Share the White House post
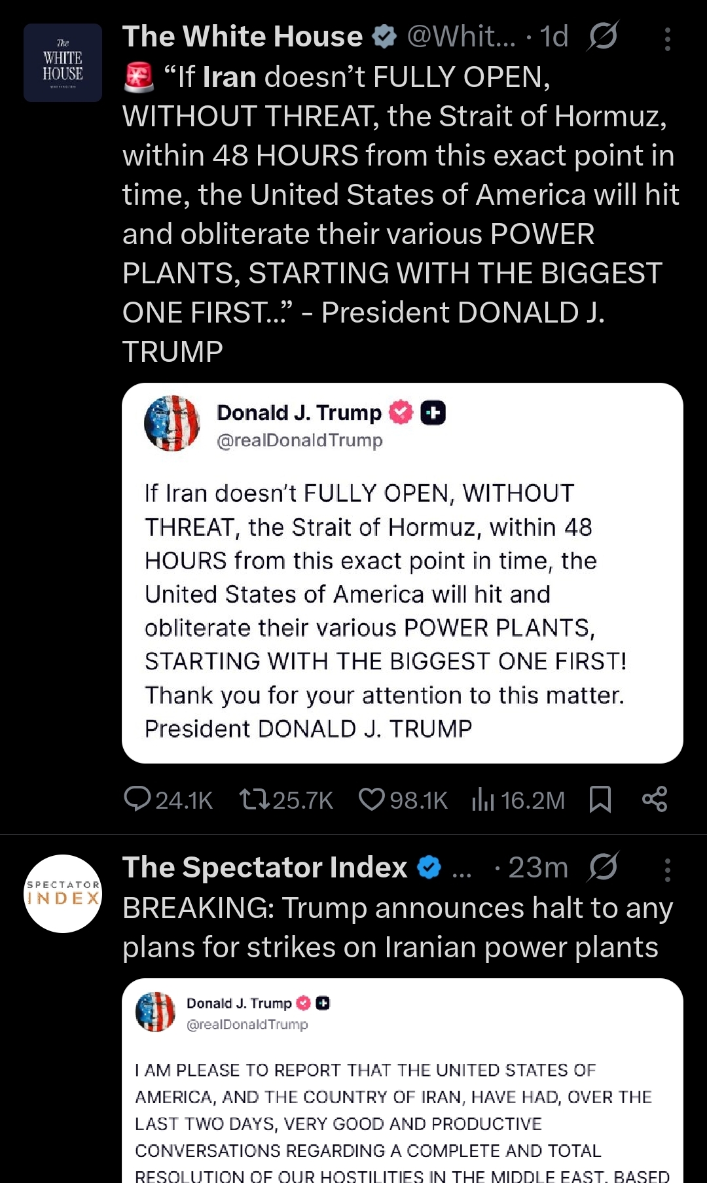Viewport: 707px width, 1183px height. 654,799
